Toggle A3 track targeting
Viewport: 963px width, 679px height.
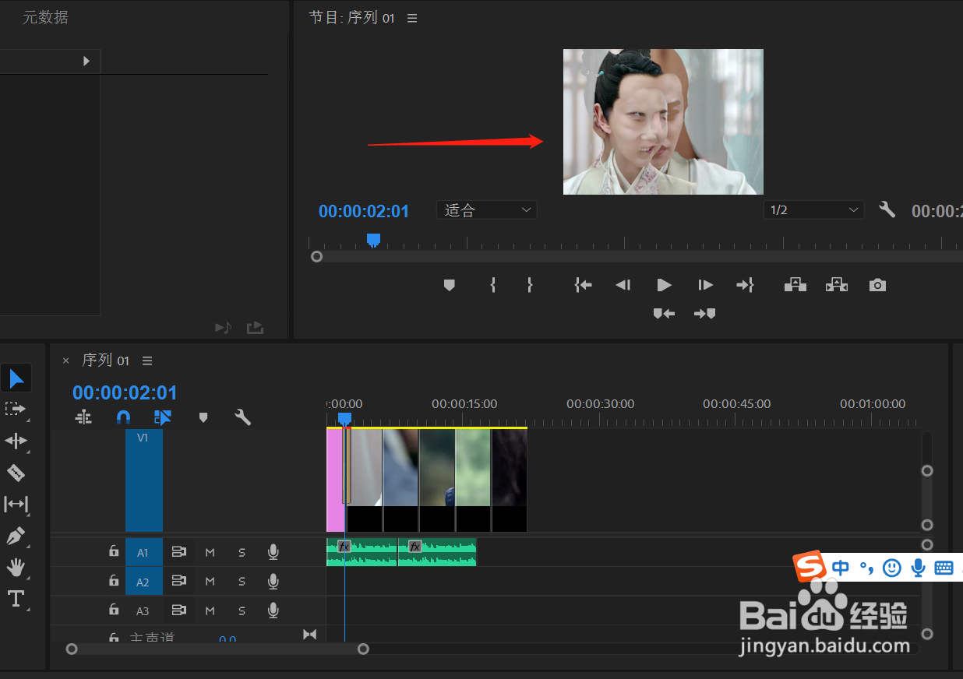pos(143,610)
